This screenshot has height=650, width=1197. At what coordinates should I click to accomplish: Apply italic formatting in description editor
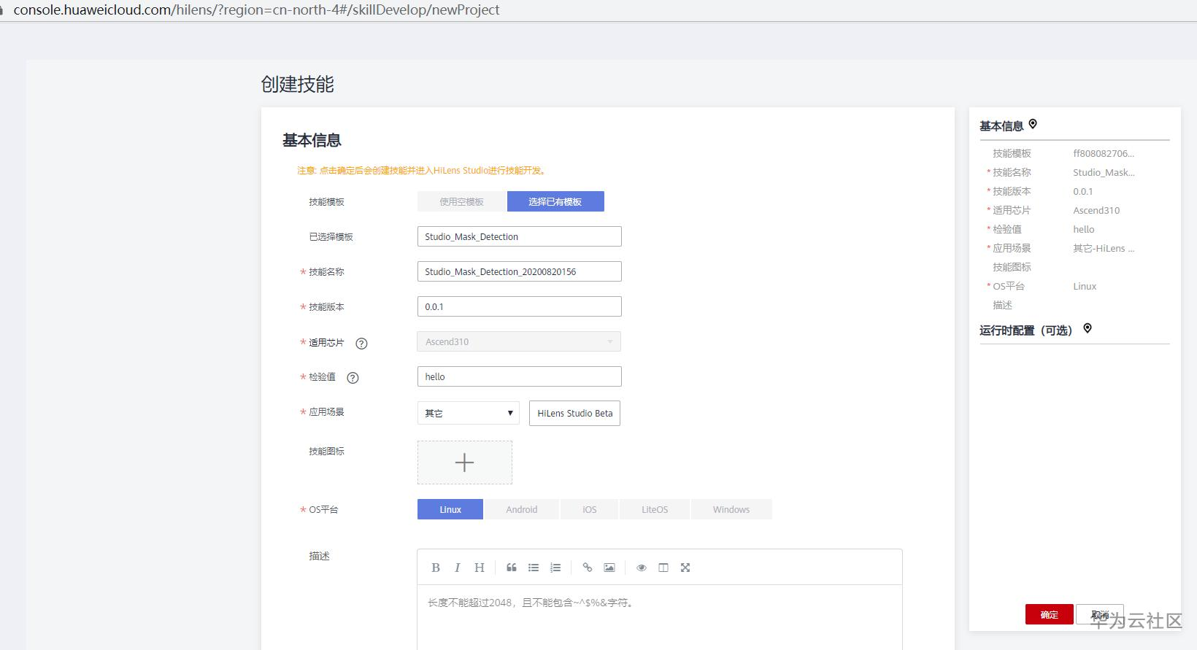click(x=458, y=568)
